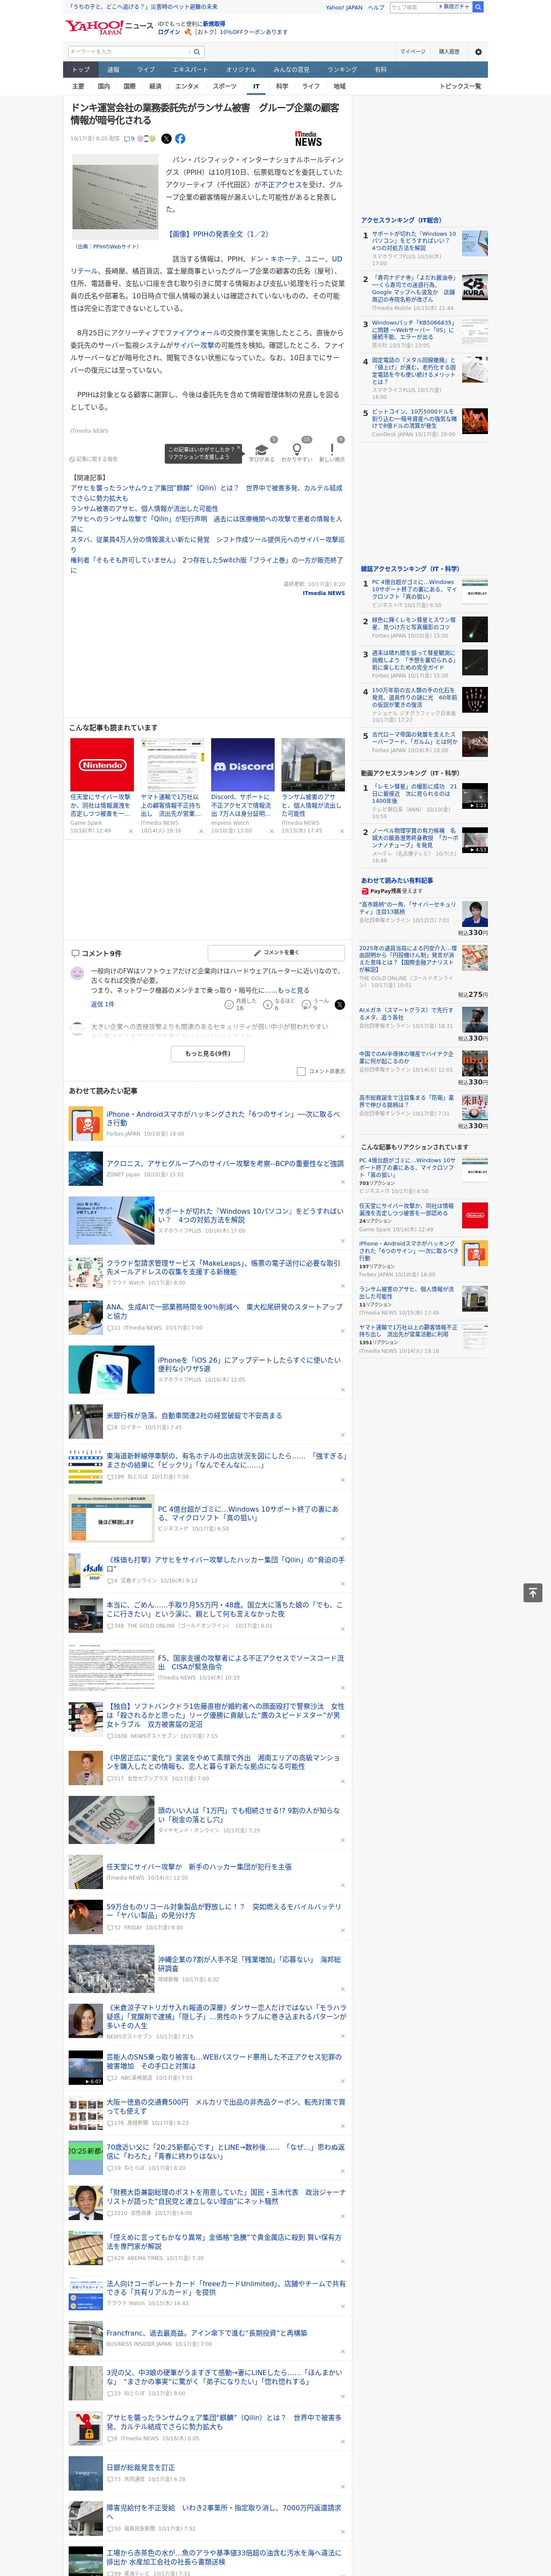This screenshot has height=2576, width=551.
Task: Open 【画像】PPIHの発表全文 link
Action: [218, 234]
